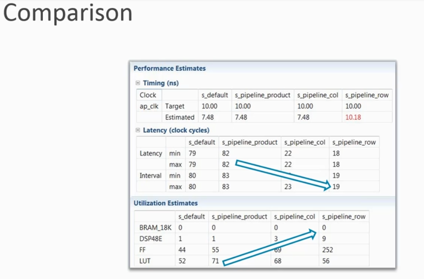Viewport: 424px width, 279px height.
Task: Click the Comparison slide title
Action: click(68, 14)
